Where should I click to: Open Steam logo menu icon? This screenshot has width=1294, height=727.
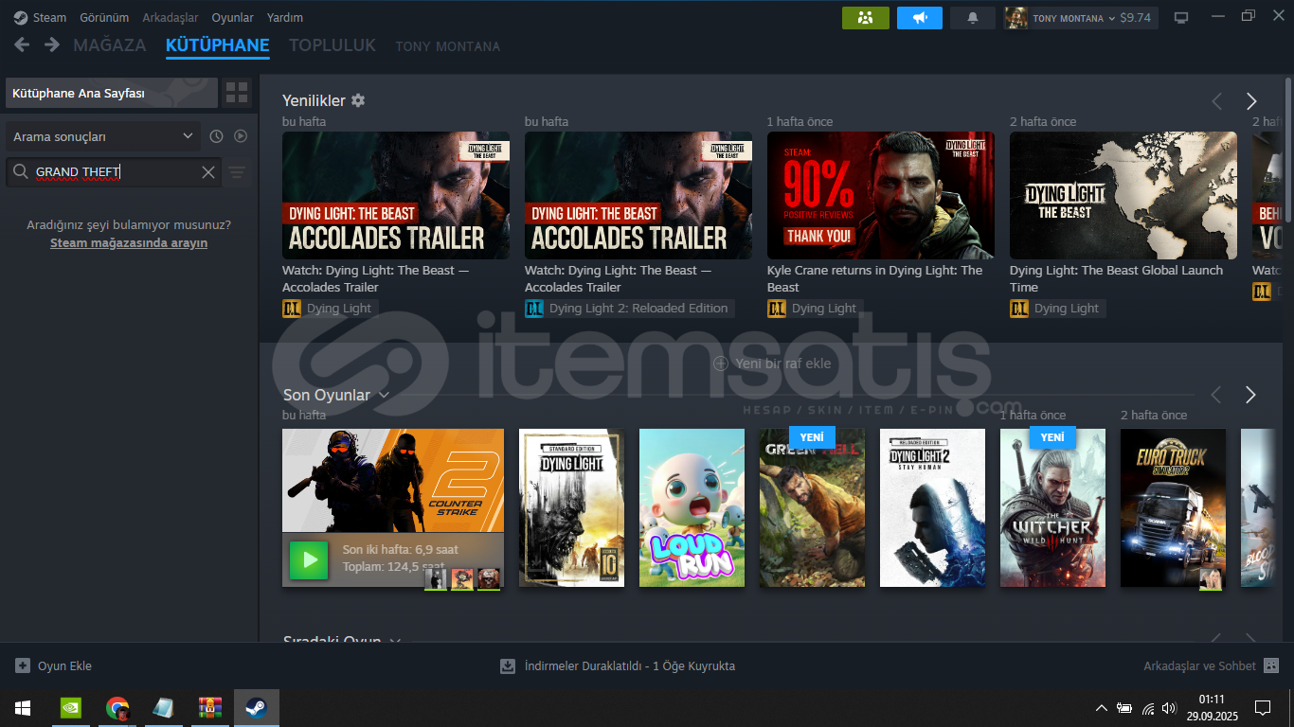point(21,17)
